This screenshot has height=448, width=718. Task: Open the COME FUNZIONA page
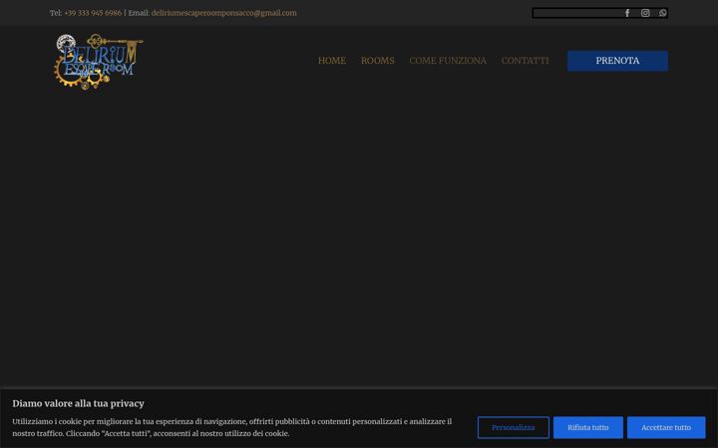448,61
